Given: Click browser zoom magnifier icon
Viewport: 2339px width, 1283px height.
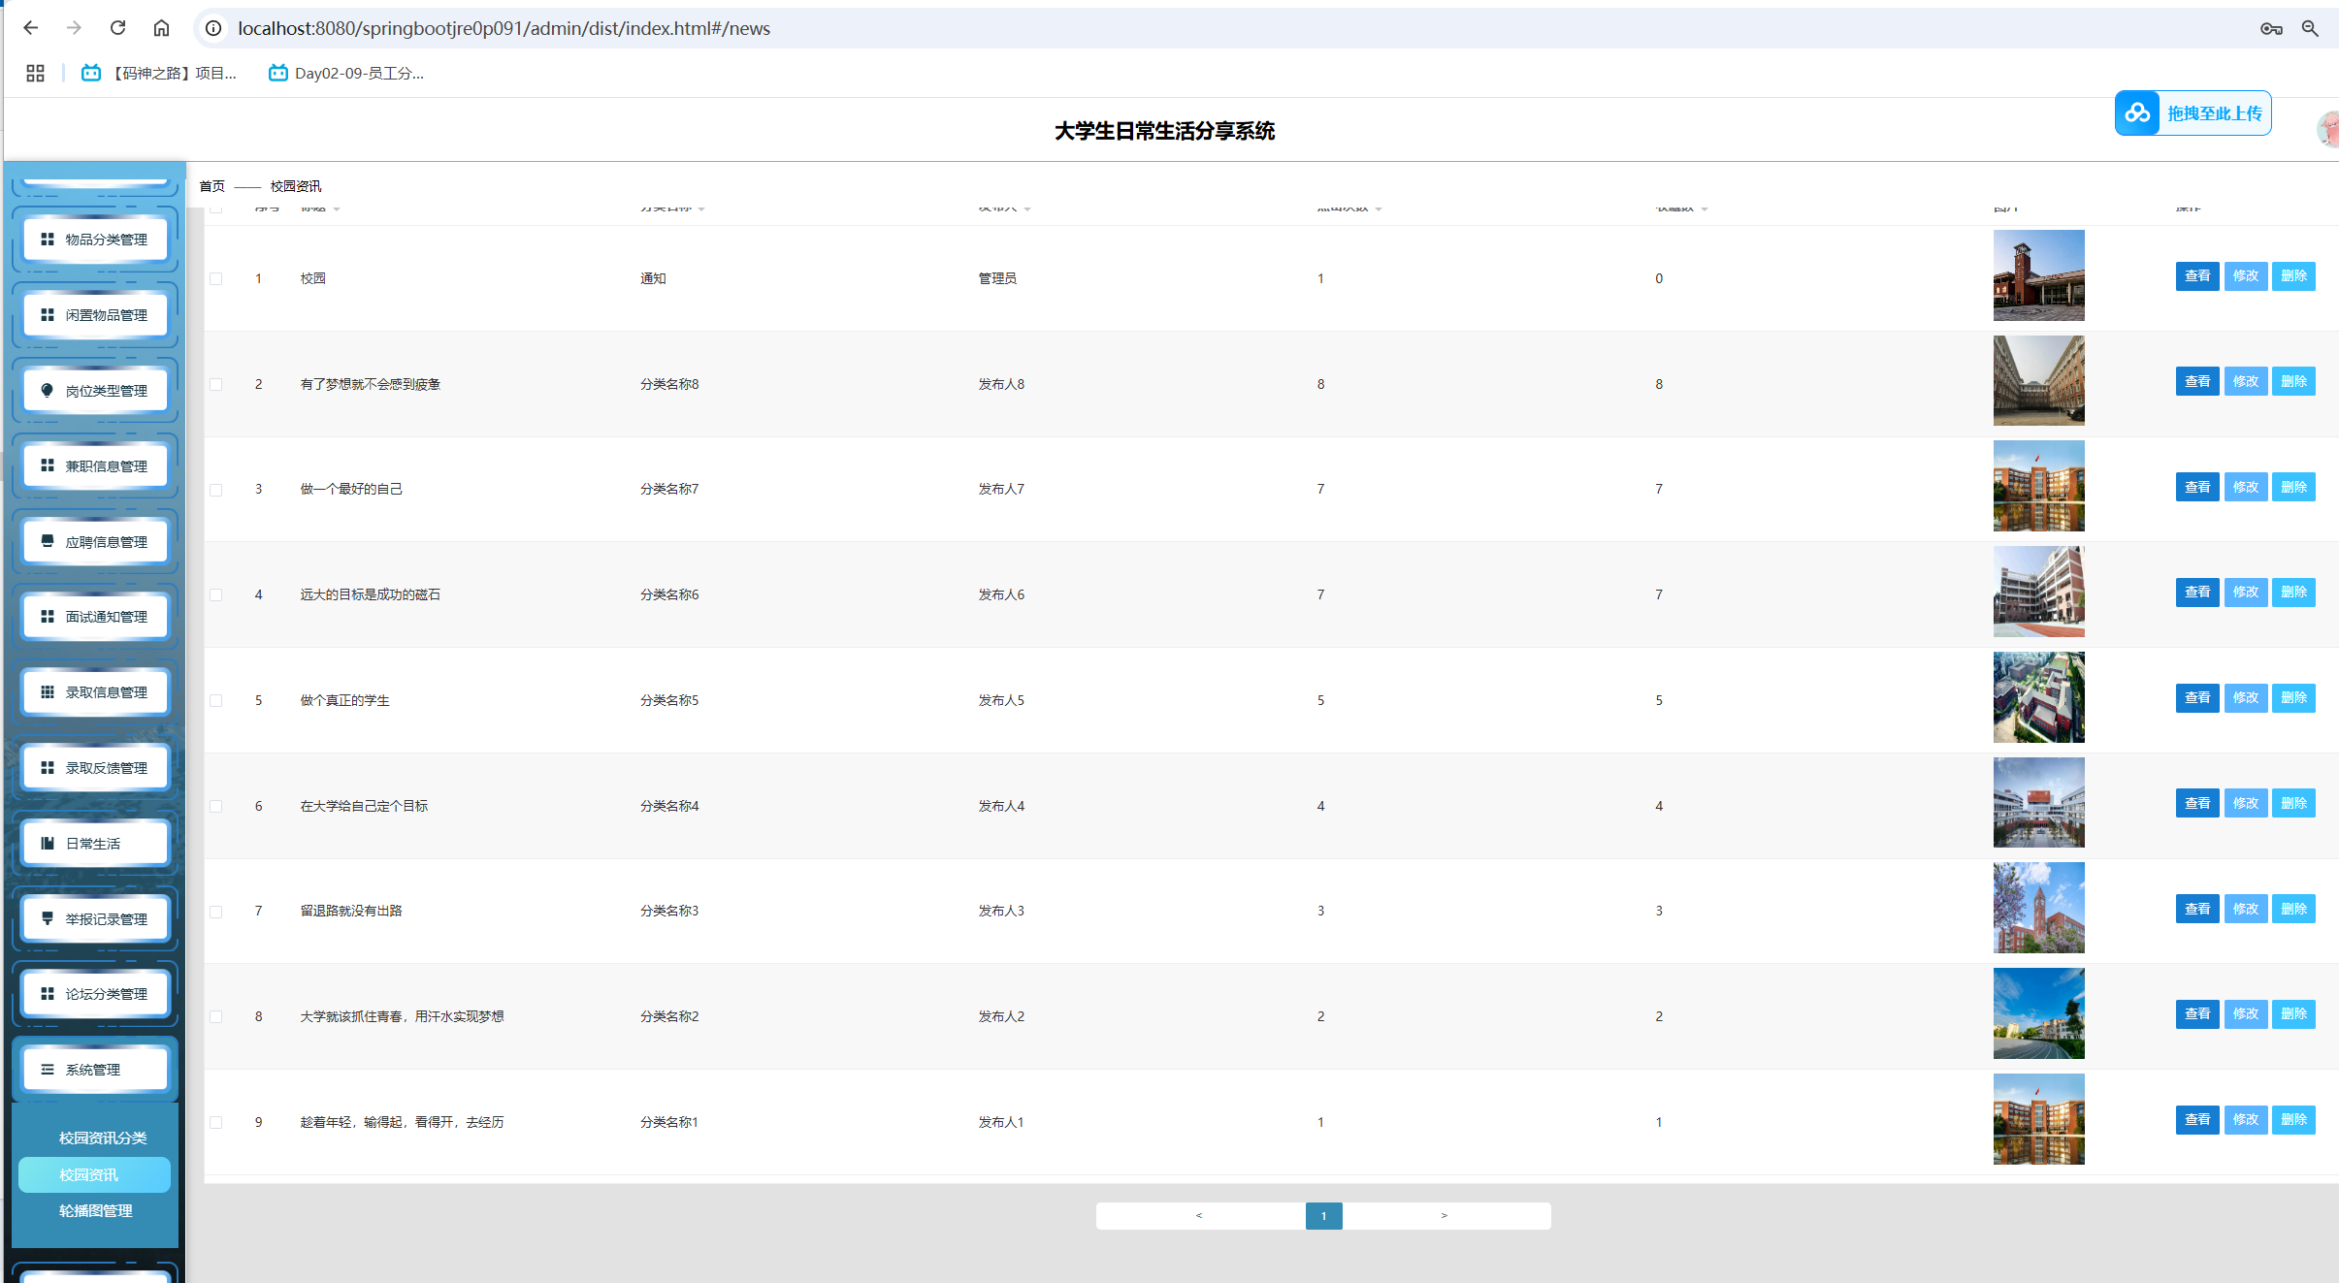Looking at the screenshot, I should tap(2310, 28).
